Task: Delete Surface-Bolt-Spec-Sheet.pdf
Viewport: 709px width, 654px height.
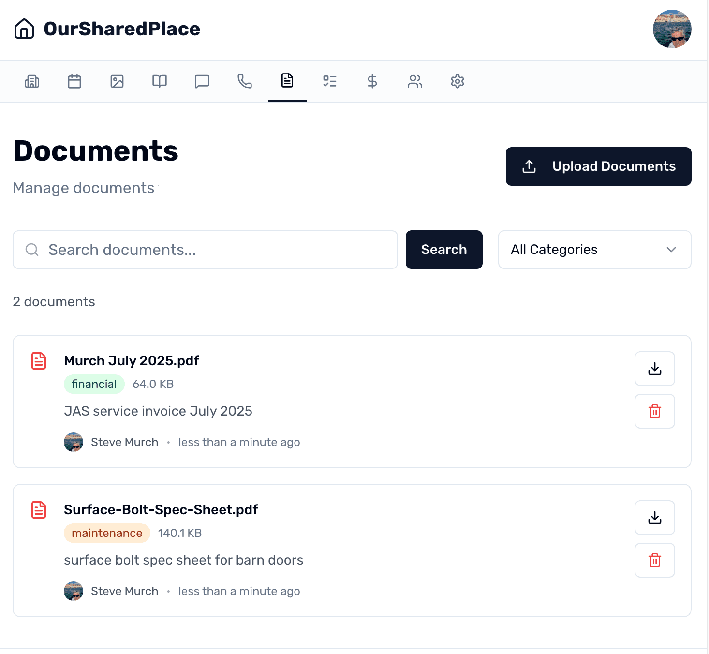Action: 654,560
